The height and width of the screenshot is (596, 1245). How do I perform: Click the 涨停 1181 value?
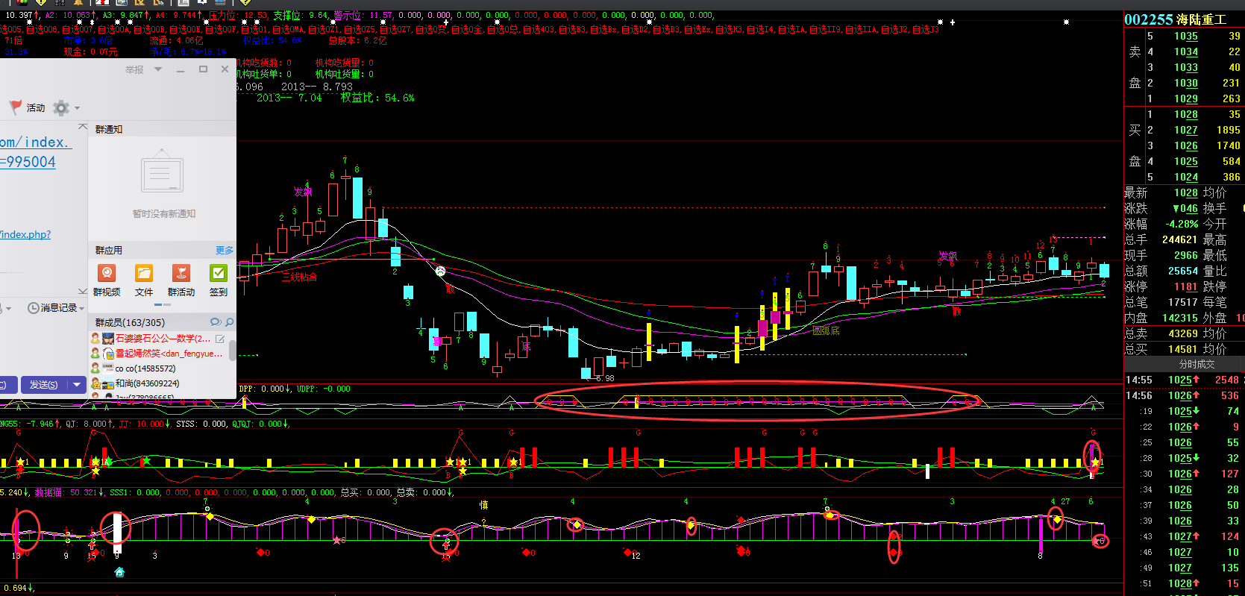click(x=1185, y=286)
